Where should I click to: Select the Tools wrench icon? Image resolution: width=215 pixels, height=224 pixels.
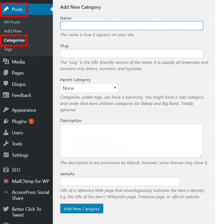pos(6,144)
